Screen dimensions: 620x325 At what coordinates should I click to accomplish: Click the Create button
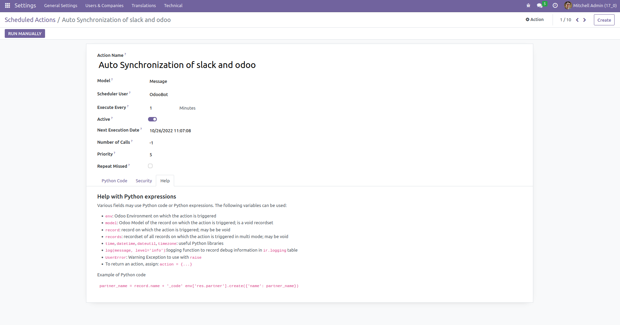click(x=604, y=20)
